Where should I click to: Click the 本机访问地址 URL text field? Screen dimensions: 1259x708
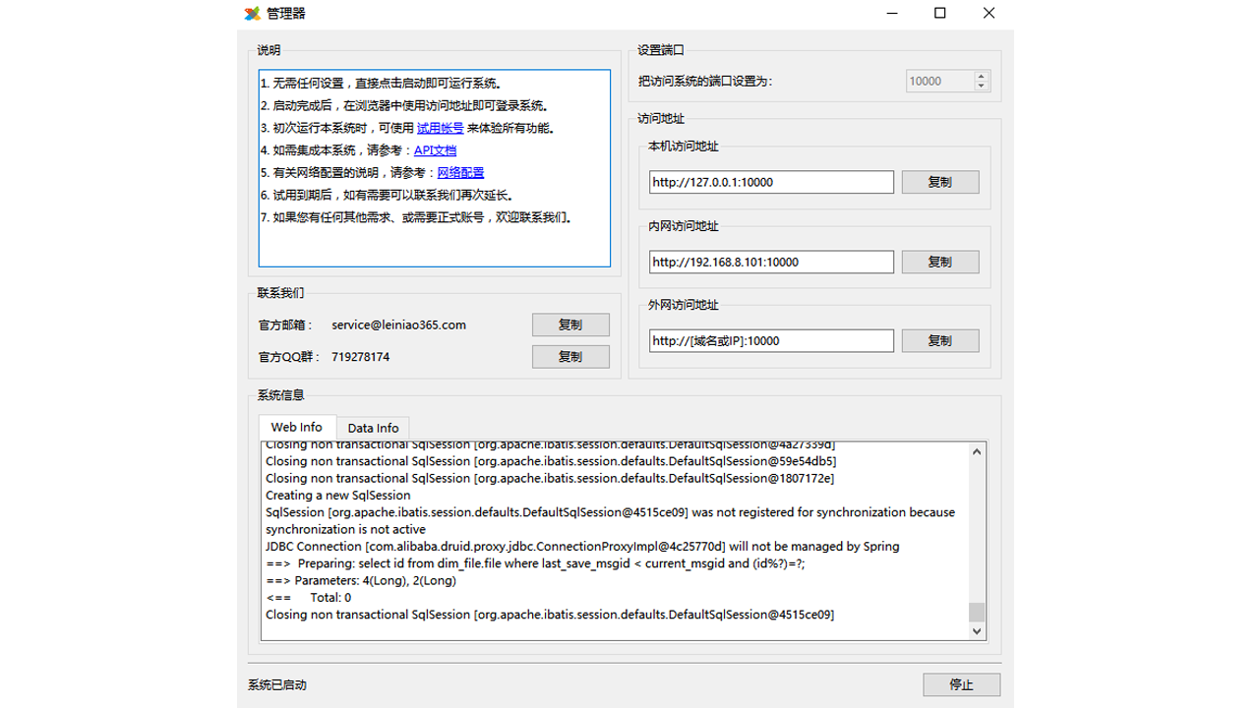point(770,183)
